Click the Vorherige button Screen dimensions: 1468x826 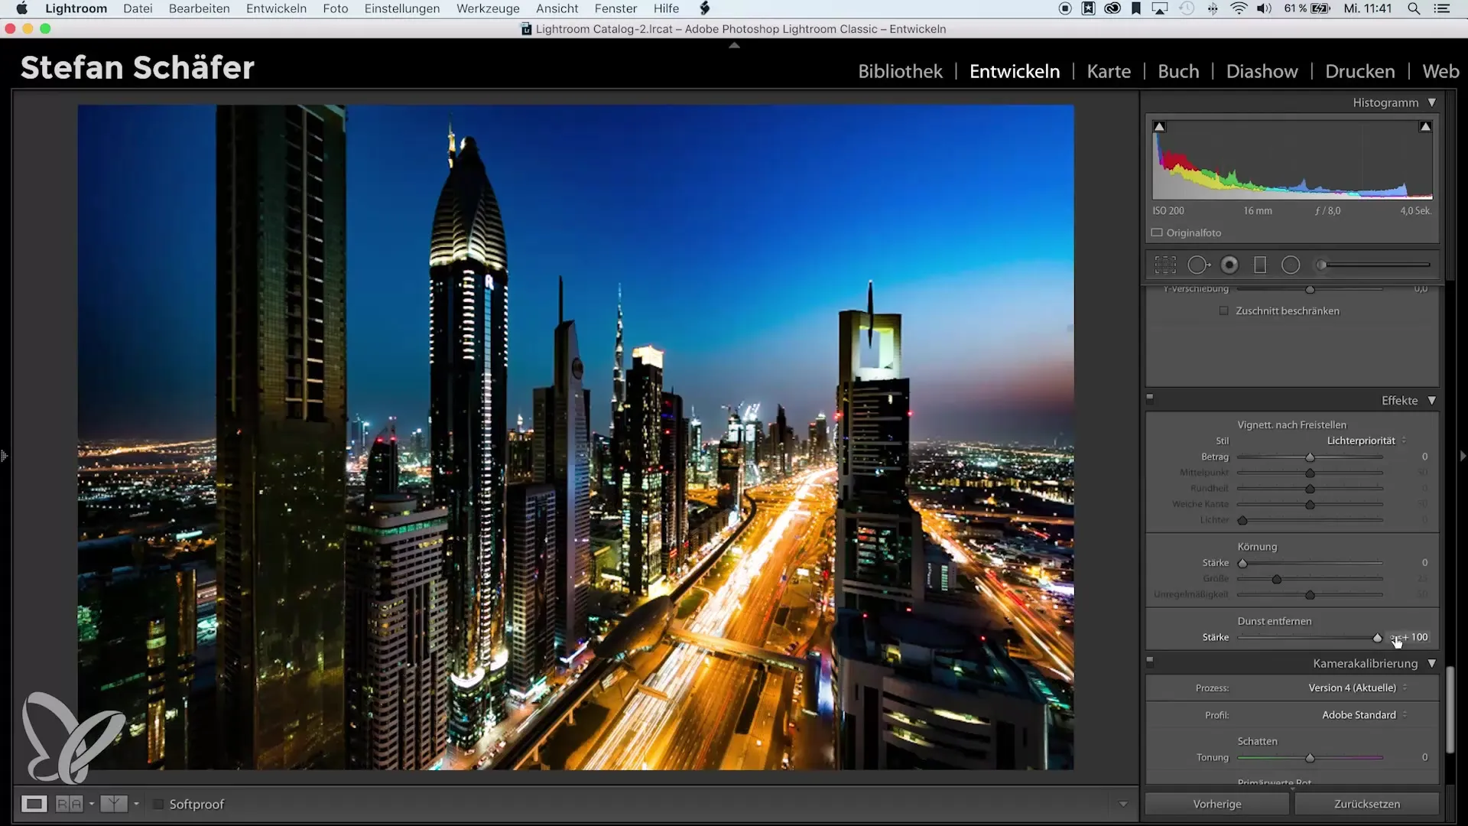[1217, 805]
